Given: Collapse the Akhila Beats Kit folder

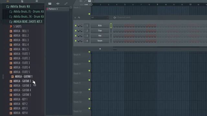Looking at the screenshot, I should point(8,6).
